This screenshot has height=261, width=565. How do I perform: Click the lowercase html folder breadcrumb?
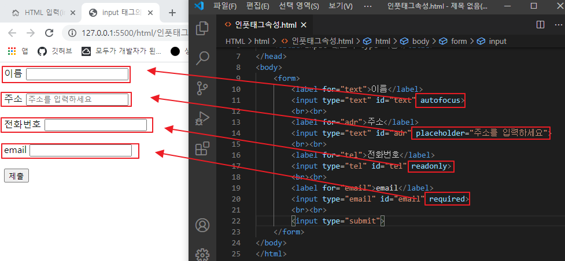[x=262, y=42]
